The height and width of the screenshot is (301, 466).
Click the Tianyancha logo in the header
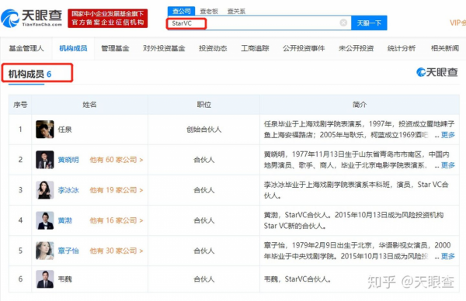pos(32,18)
